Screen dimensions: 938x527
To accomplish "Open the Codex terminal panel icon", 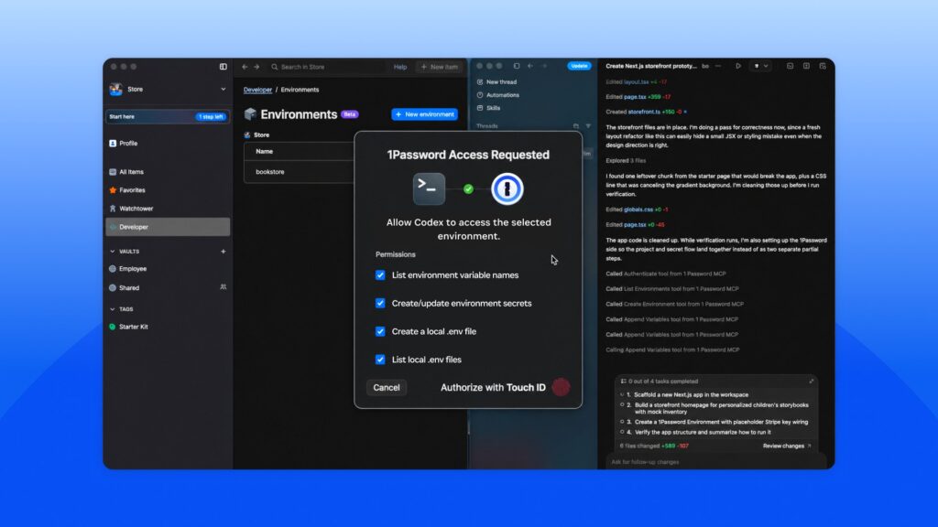I will point(790,66).
